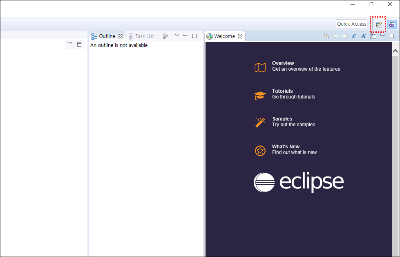The width and height of the screenshot is (400, 257).
Task: Open the Open Perspective dialog icon
Action: coord(379,25)
